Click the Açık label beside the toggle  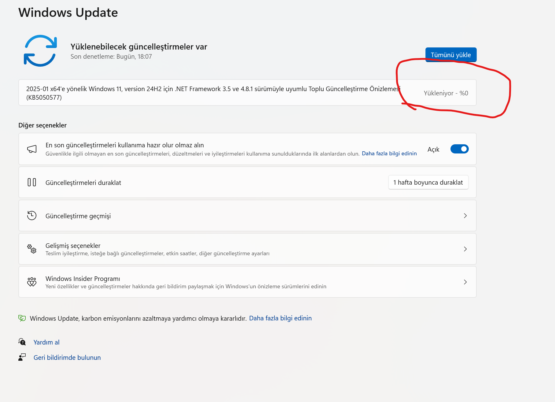pyautogui.click(x=433, y=149)
